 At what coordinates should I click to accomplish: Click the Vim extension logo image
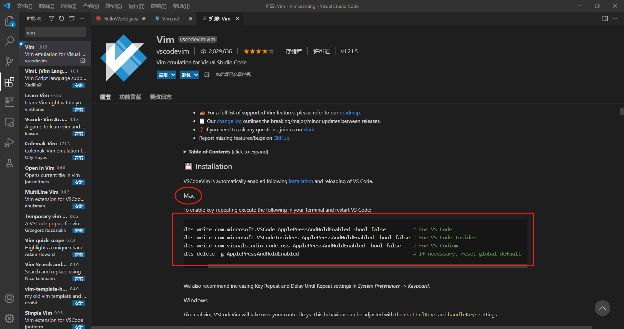coord(123,58)
